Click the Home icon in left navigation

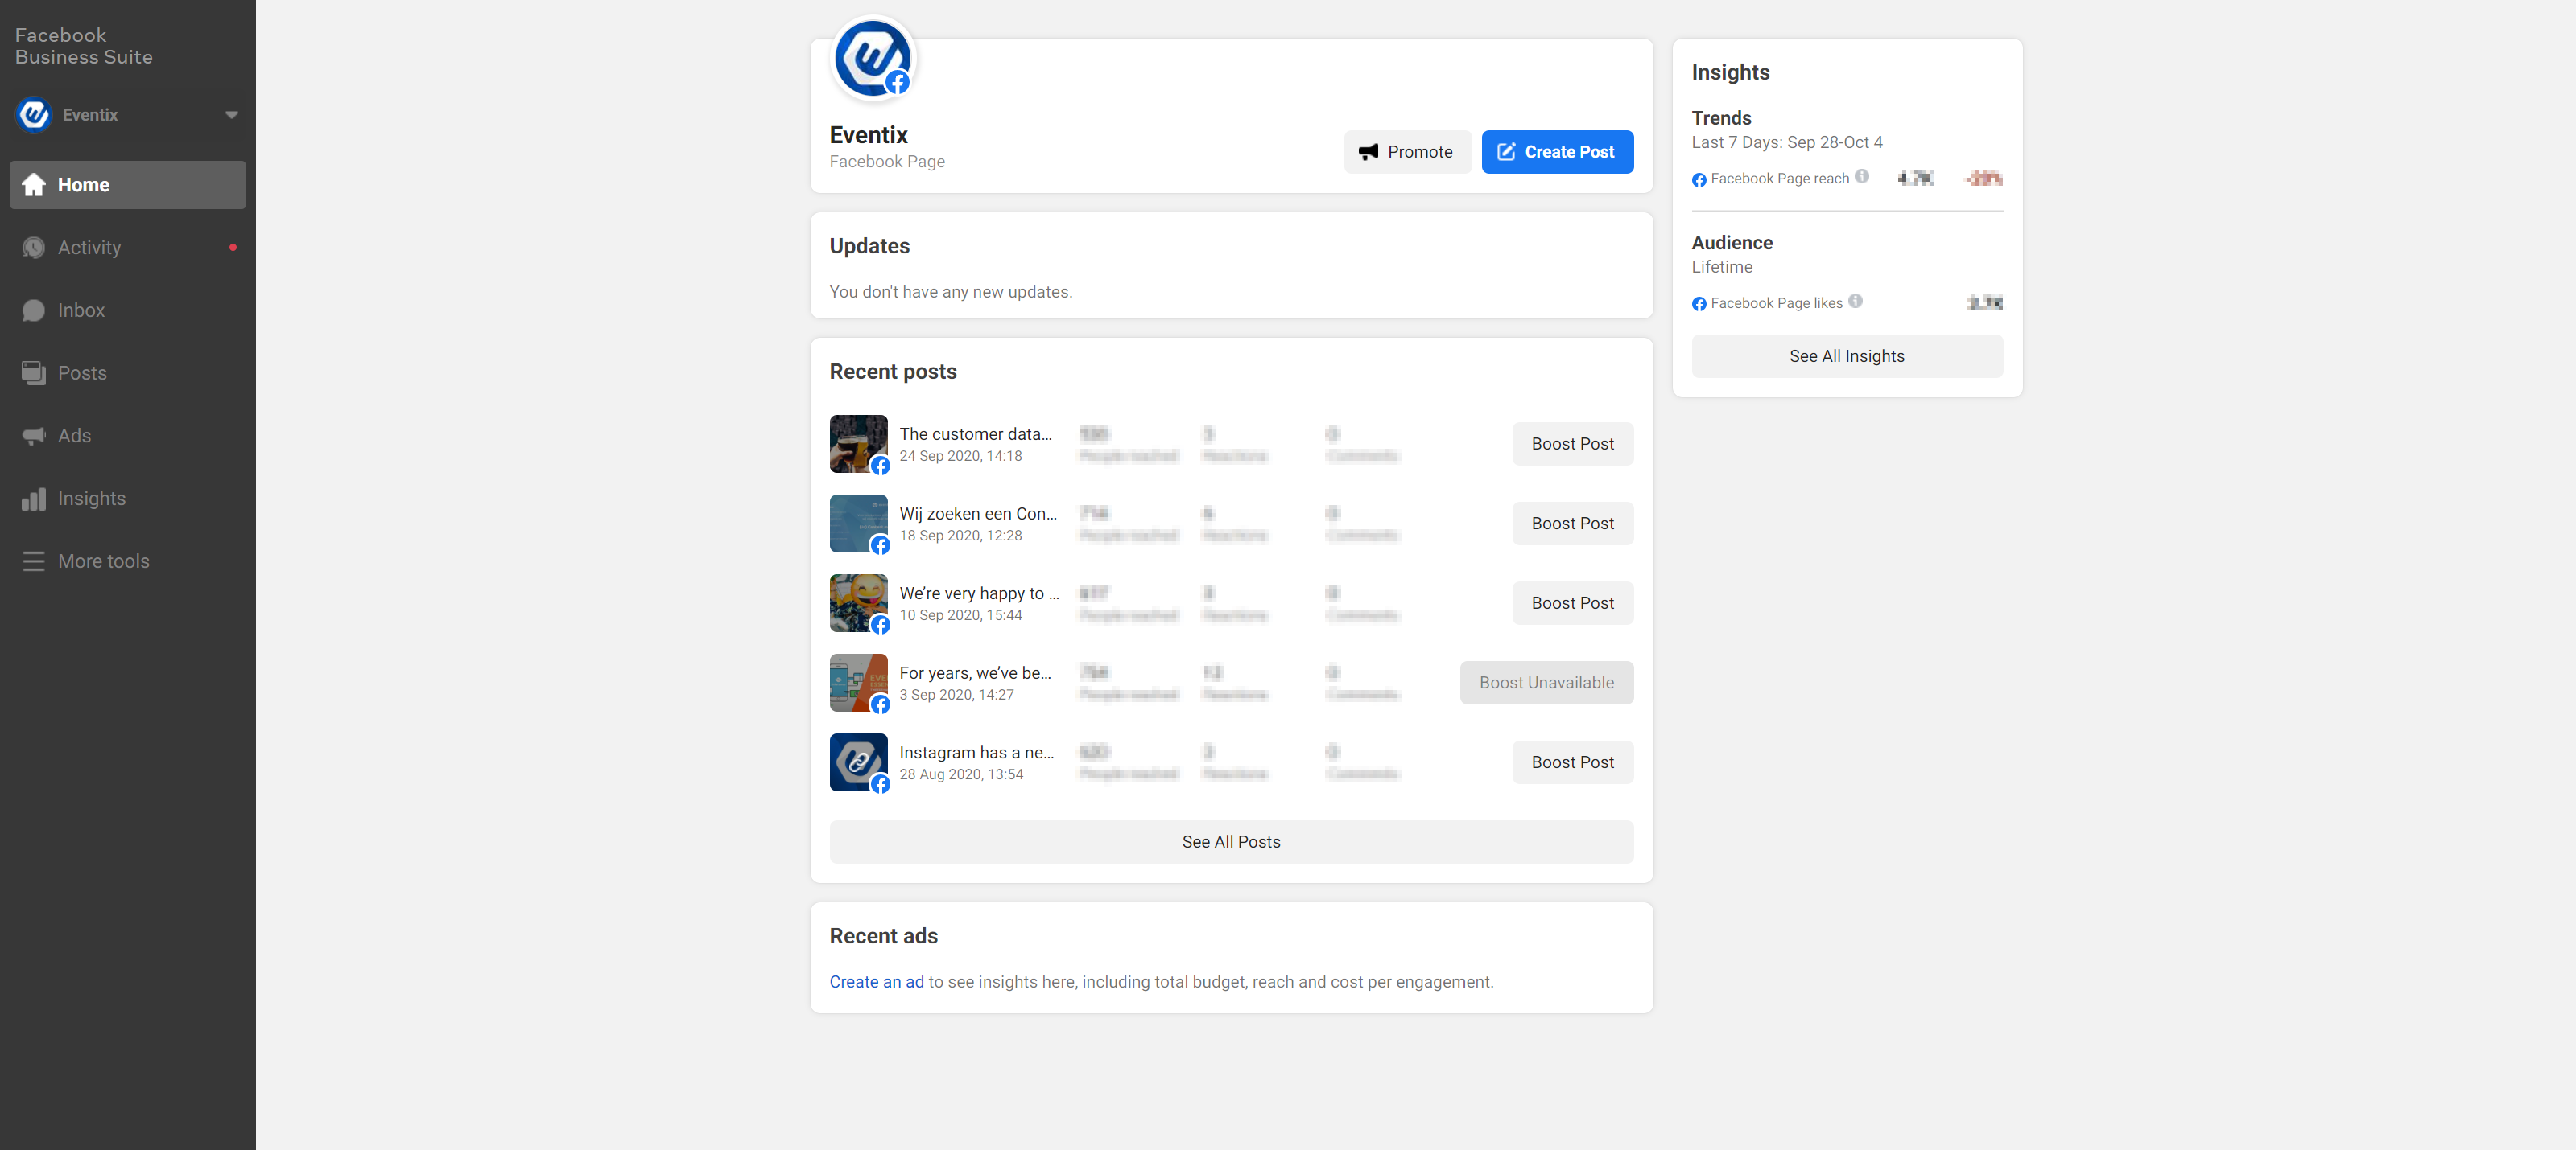[x=35, y=183]
